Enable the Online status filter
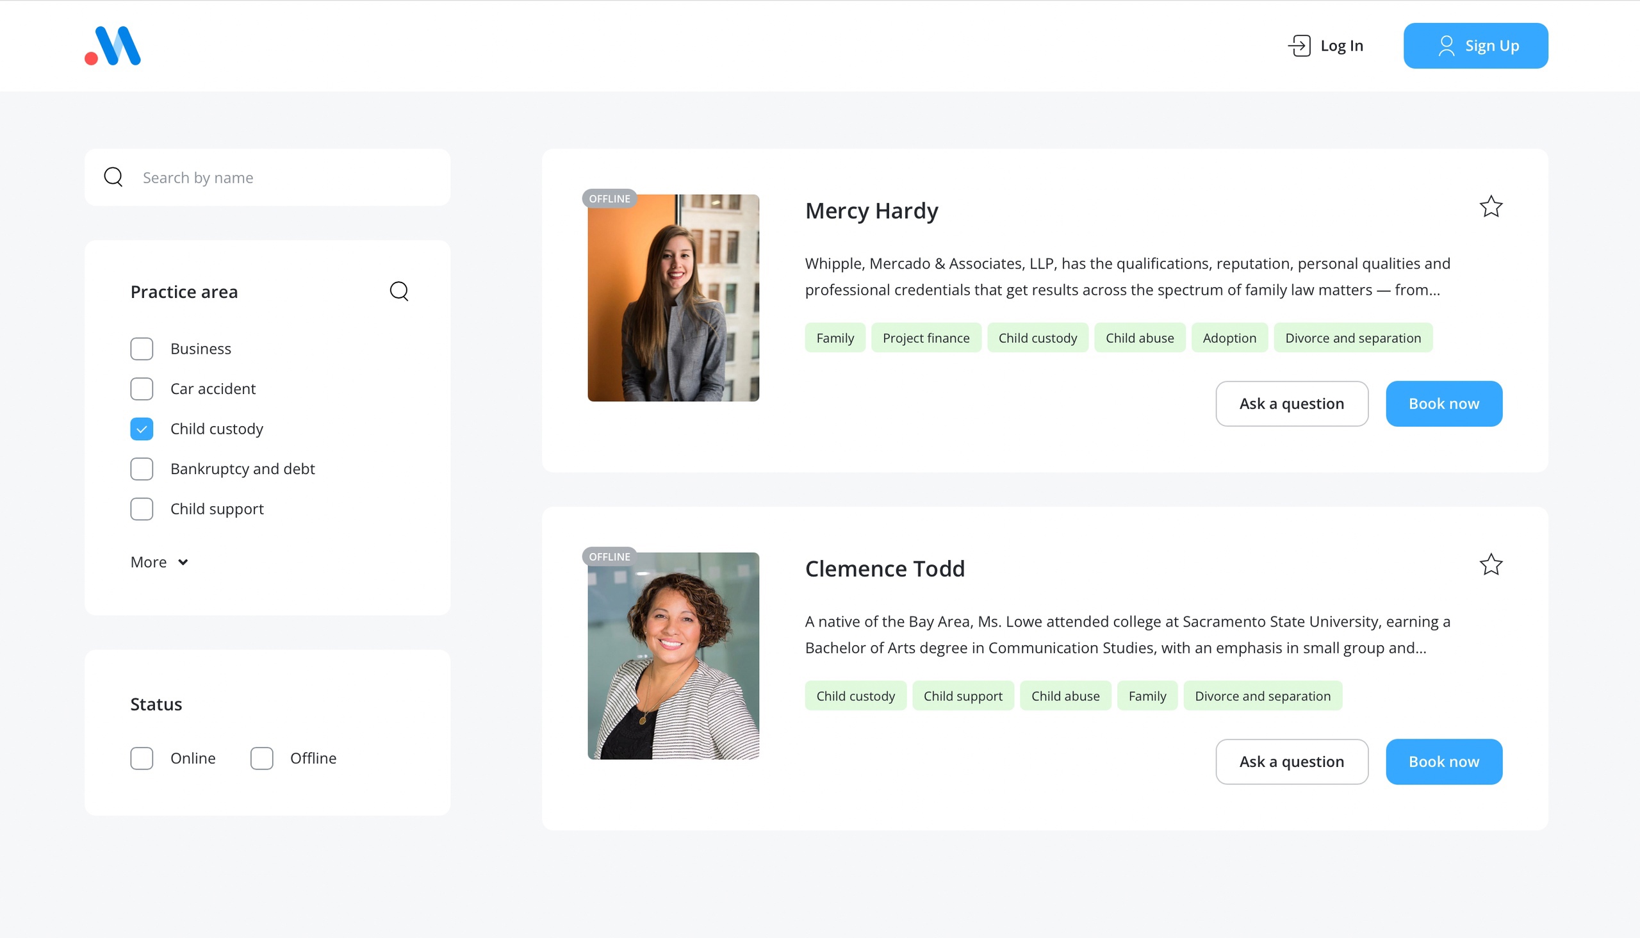 click(x=141, y=758)
